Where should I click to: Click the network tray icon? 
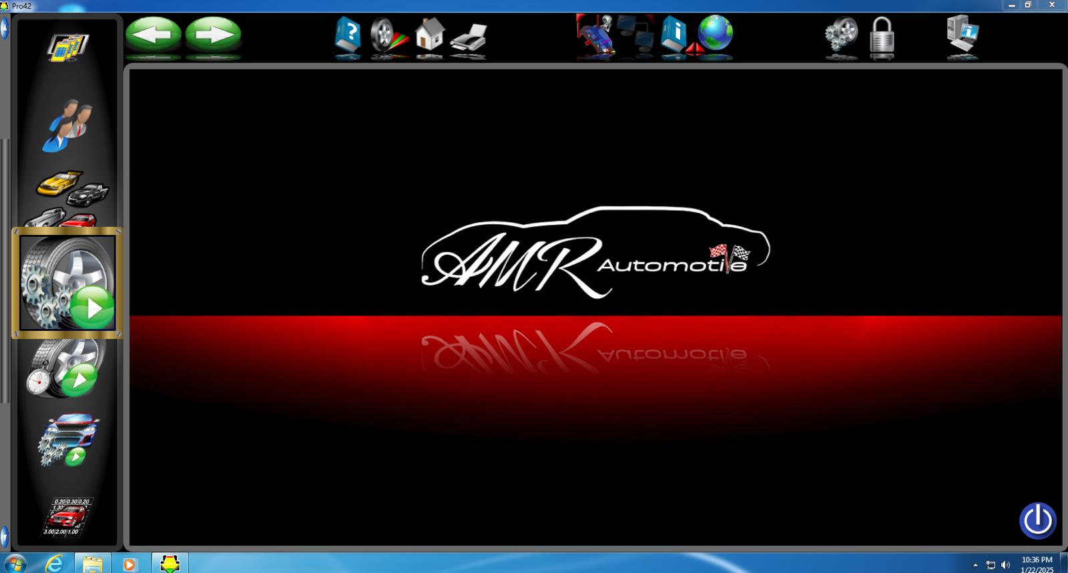pyautogui.click(x=991, y=564)
